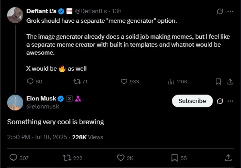241x168 pixels.
Task: Open Elon Musk's rocket profile picture
Action: (15, 102)
